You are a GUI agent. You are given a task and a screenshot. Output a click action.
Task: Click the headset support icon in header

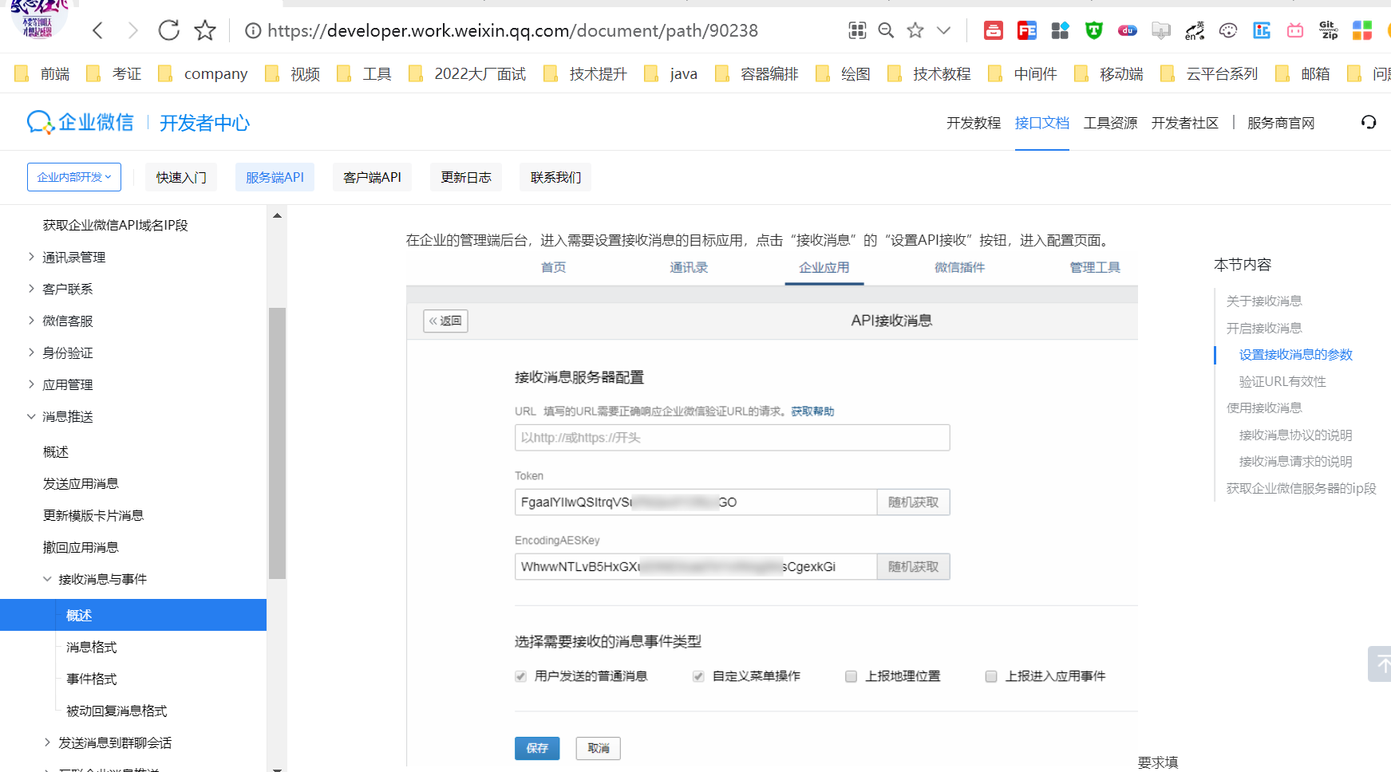pyautogui.click(x=1369, y=122)
